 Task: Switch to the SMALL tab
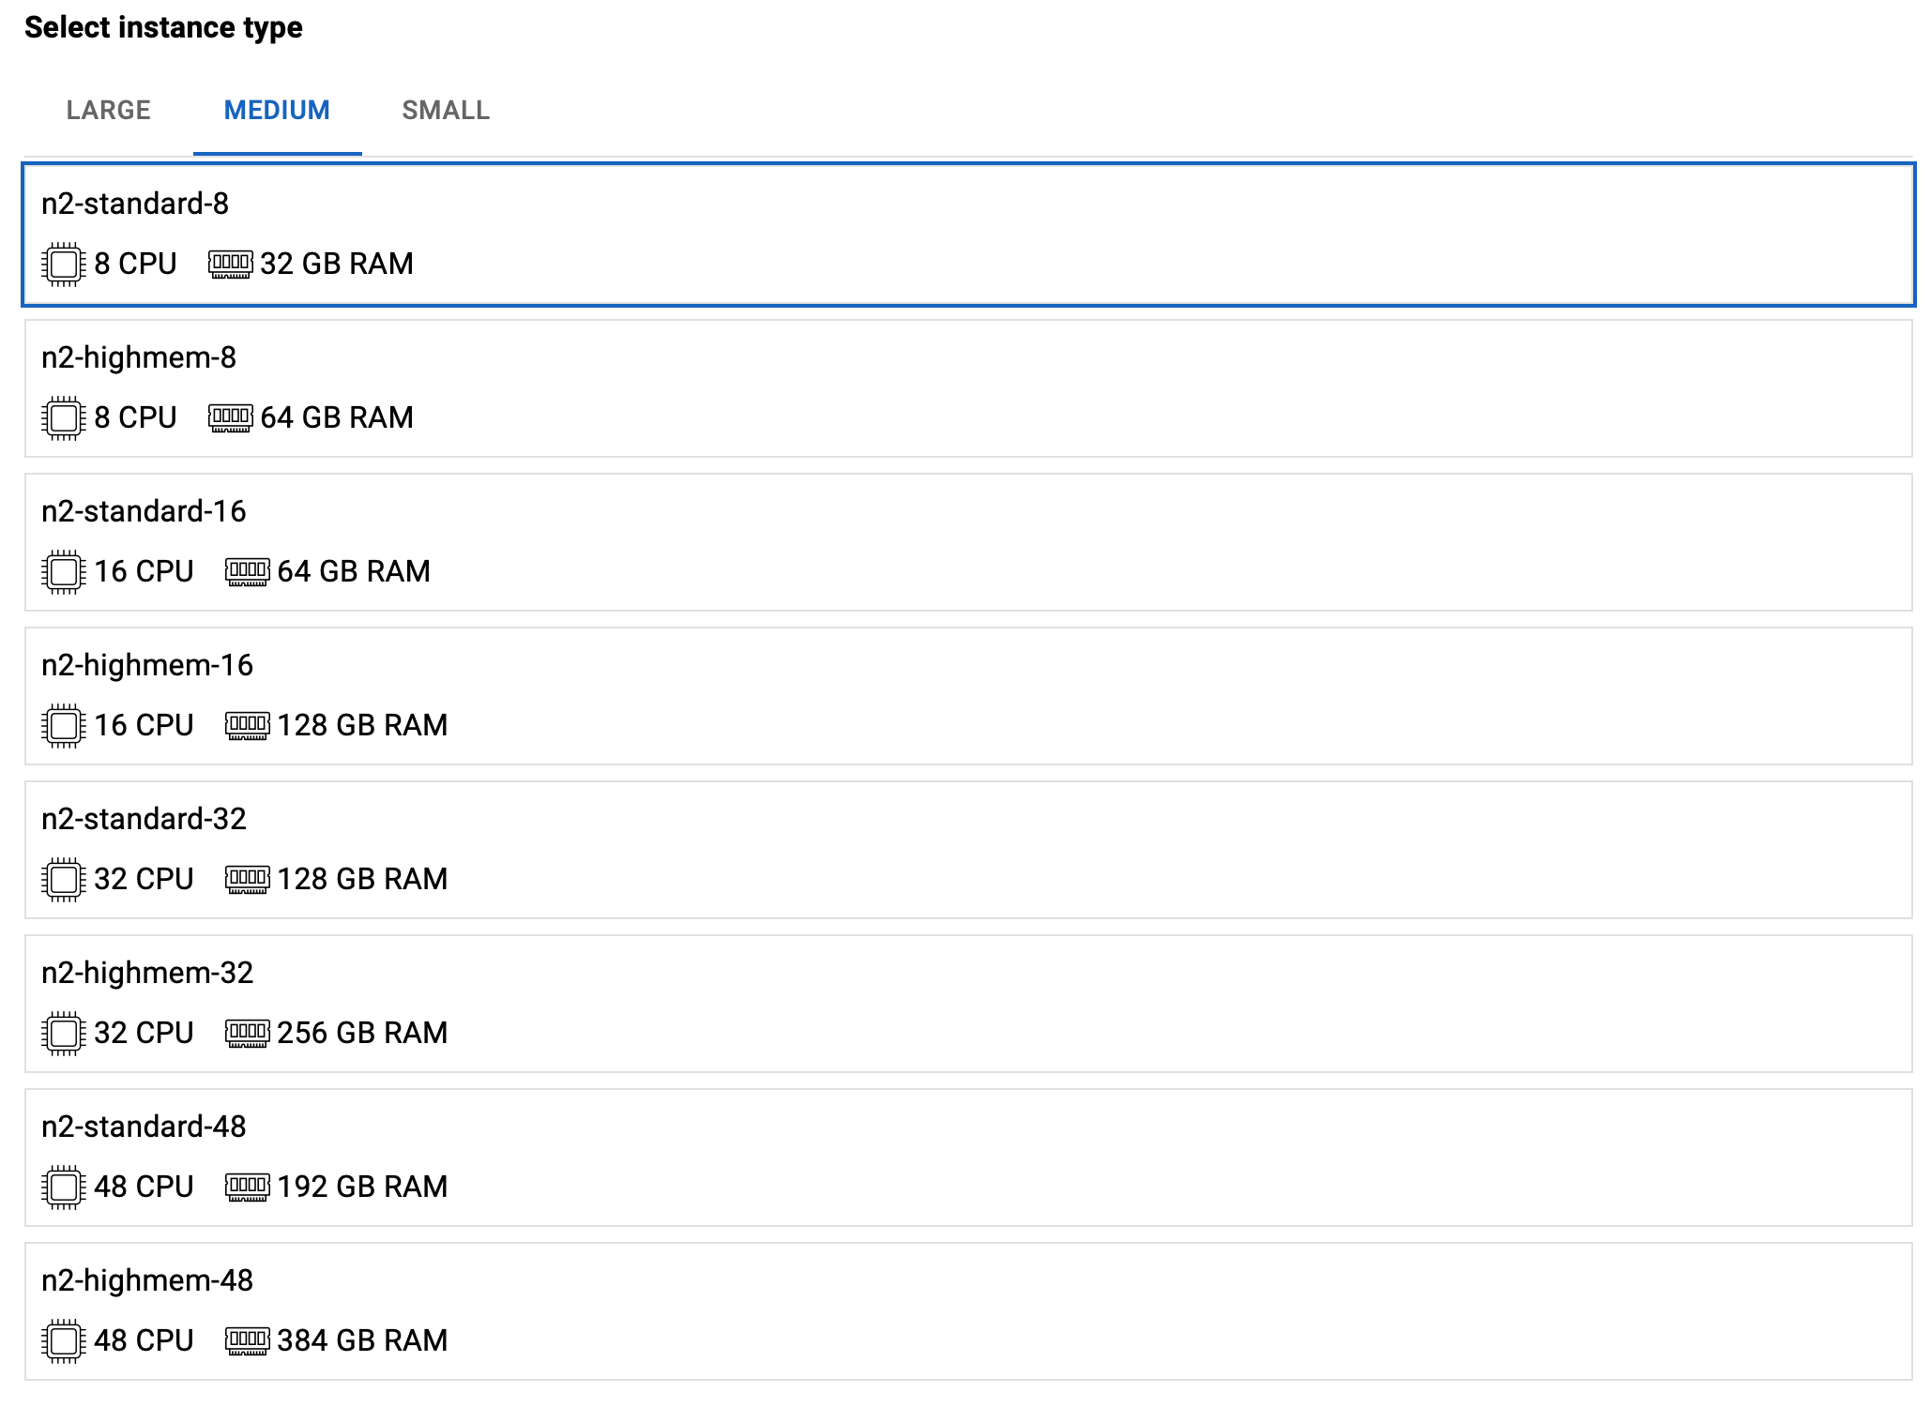446,111
